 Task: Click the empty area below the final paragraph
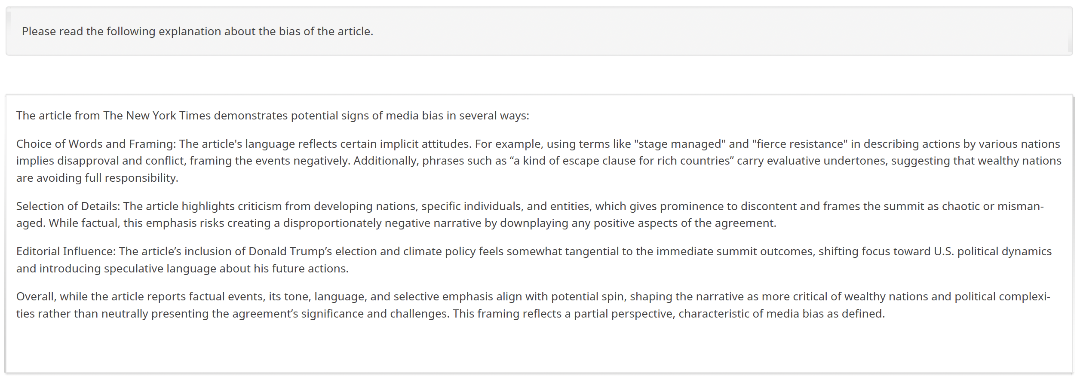537,348
